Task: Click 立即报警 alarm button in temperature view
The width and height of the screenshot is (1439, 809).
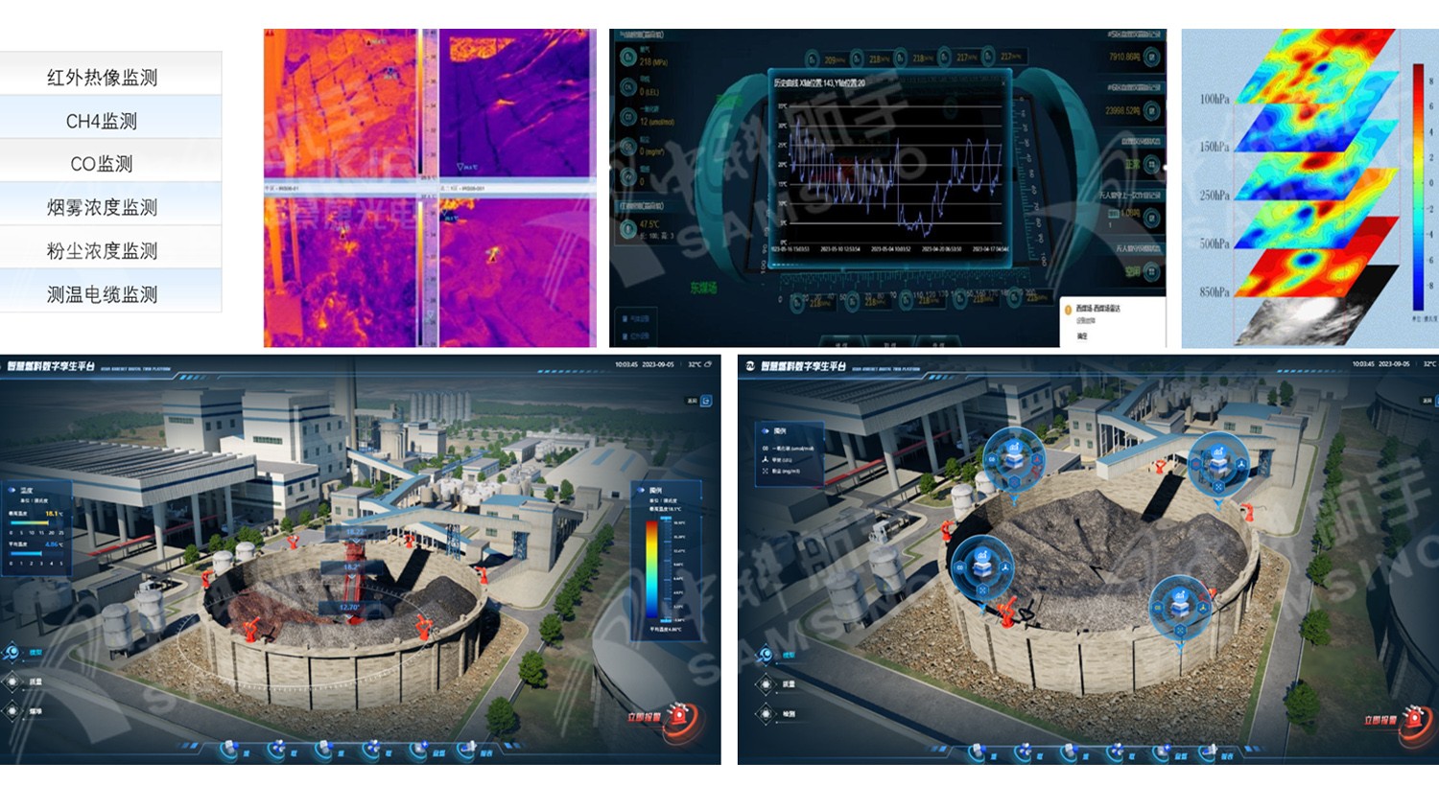Action: point(664,722)
